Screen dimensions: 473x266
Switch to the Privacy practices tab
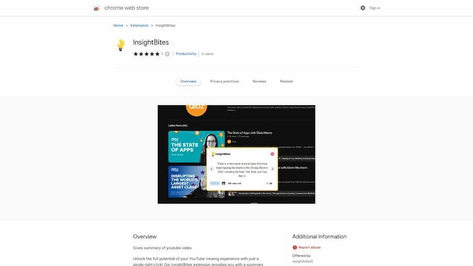[225, 81]
